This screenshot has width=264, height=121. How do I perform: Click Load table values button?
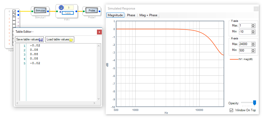pos(60,39)
